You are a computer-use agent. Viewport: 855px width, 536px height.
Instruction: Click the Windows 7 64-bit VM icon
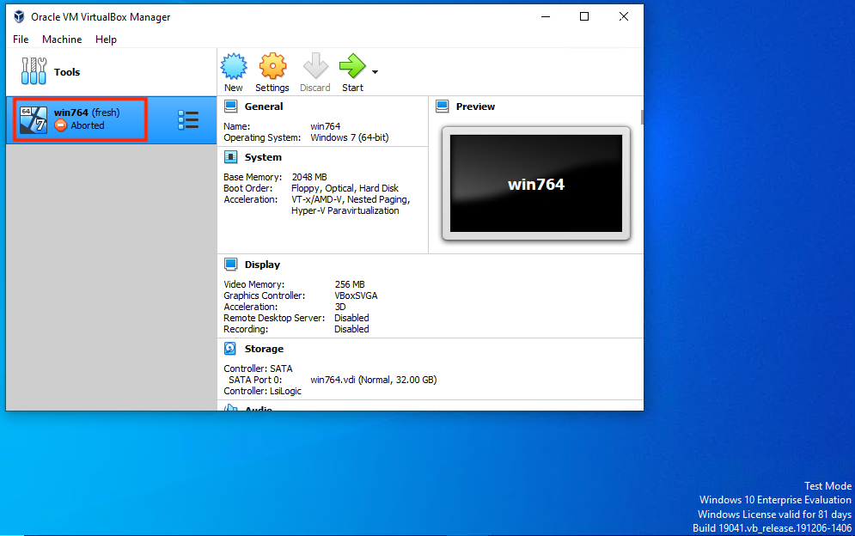pyautogui.click(x=34, y=120)
